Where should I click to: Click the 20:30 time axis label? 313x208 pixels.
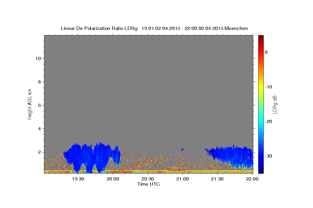pos(148,179)
